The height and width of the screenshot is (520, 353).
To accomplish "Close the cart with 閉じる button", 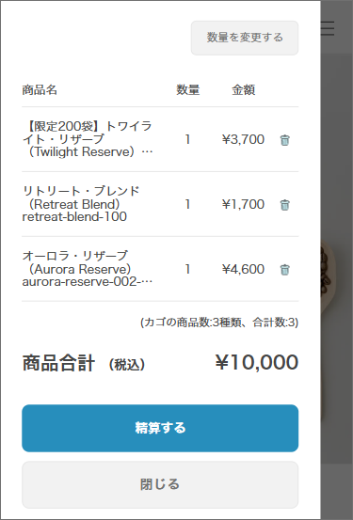I will pos(160,484).
